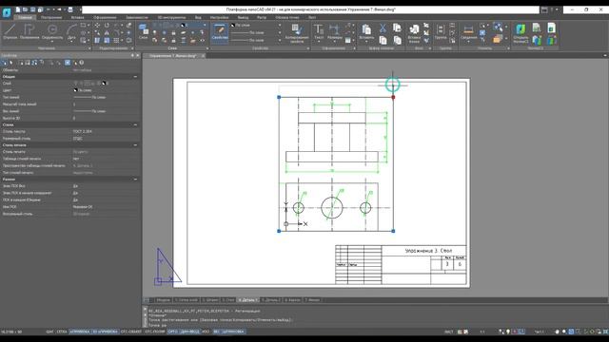
Task: Click nanoCAD application logo button
Action: pos(7,12)
